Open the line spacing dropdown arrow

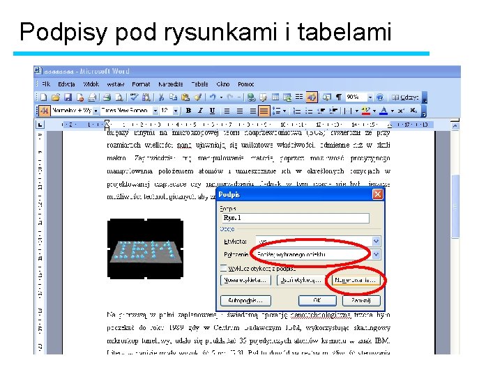click(284, 111)
